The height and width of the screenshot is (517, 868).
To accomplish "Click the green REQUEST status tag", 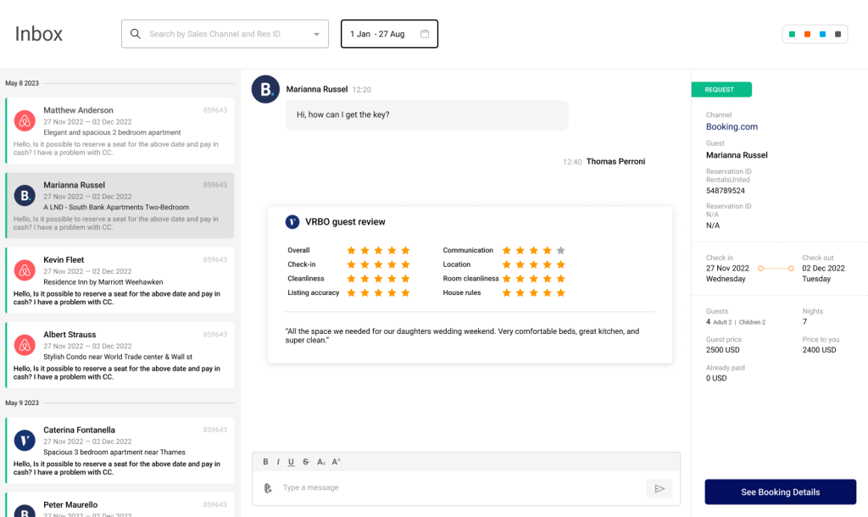I will click(x=721, y=89).
